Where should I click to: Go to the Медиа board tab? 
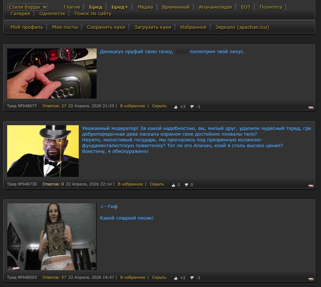click(145, 7)
